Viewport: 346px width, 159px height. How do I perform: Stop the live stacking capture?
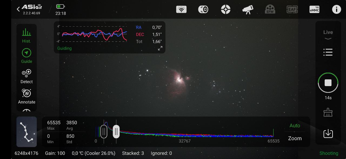pyautogui.click(x=328, y=83)
